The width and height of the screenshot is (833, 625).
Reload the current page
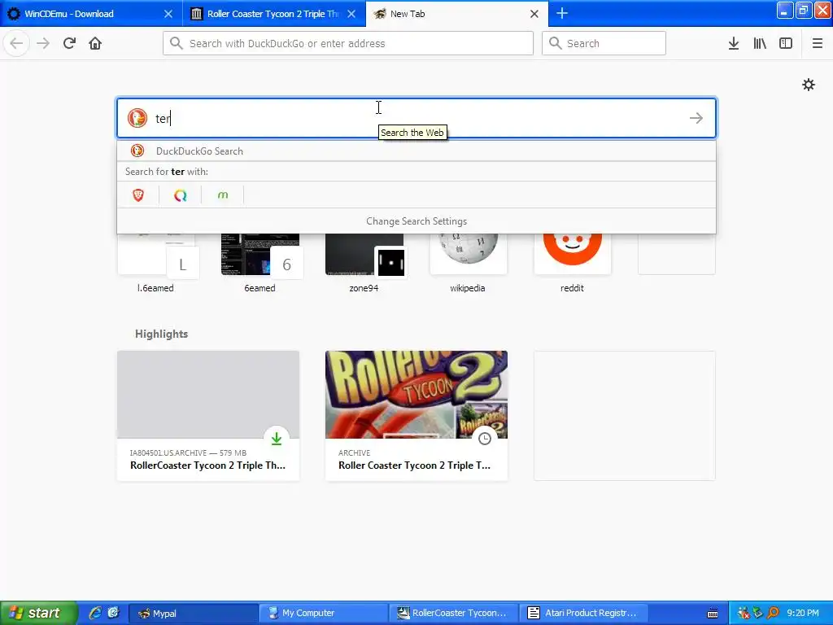(69, 43)
